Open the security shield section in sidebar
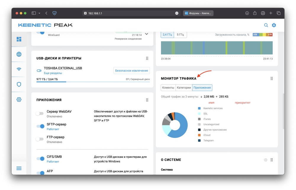This screenshot has height=190, width=296. point(19,84)
